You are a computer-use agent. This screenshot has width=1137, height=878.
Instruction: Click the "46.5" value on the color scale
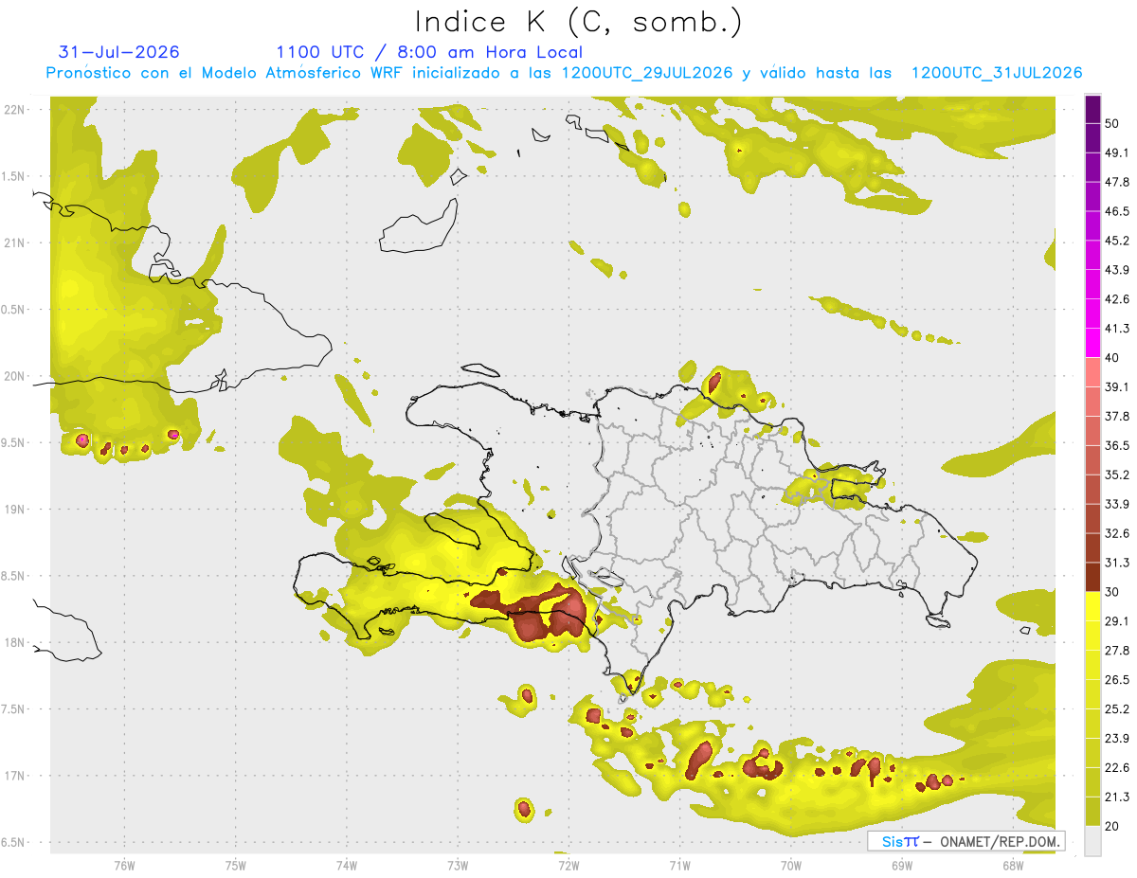[x=1117, y=211]
